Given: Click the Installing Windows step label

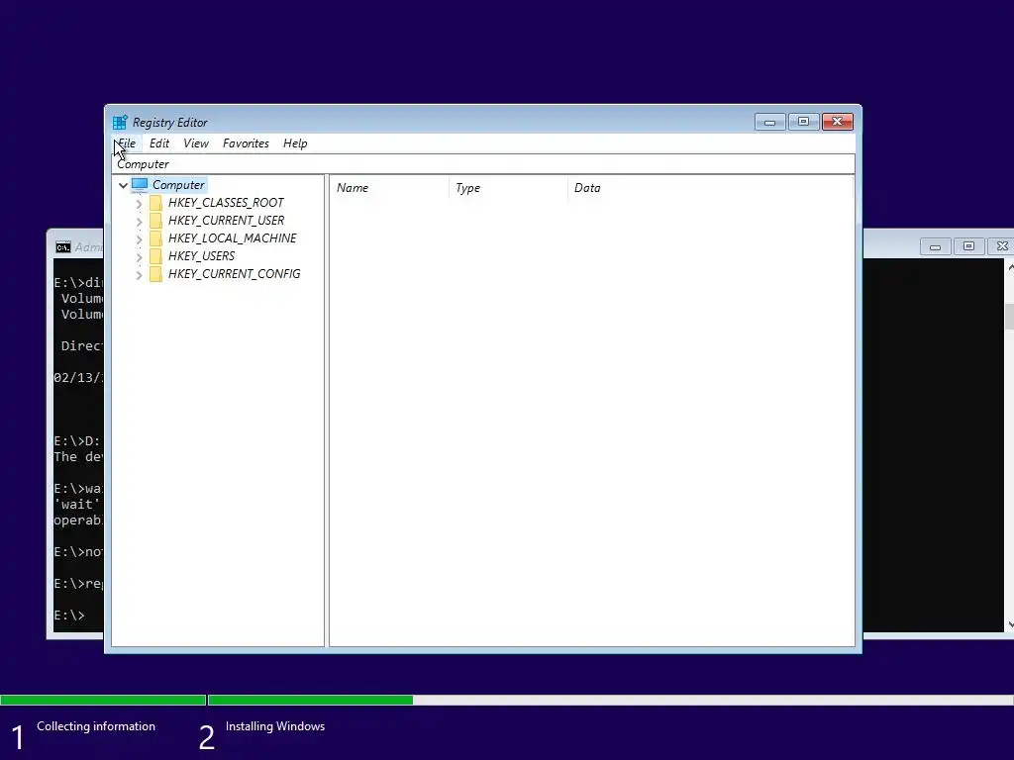Looking at the screenshot, I should [275, 726].
